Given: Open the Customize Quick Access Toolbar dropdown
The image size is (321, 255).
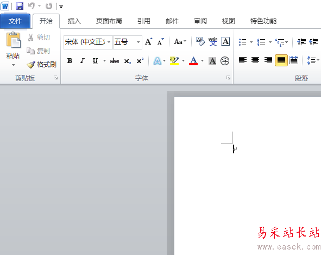Looking at the screenshot, I should pyautogui.click(x=61, y=7).
